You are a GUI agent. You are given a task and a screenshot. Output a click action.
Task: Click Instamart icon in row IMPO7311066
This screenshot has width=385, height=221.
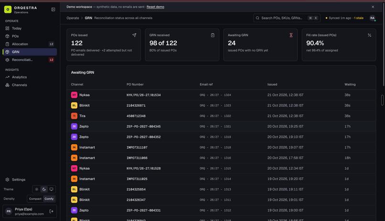(x=74, y=158)
